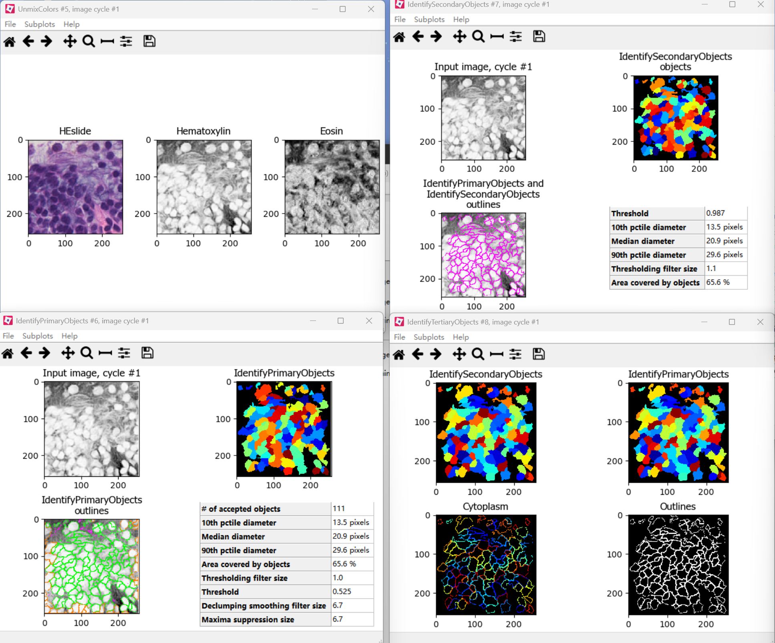Screen dimensions: 775x643
Task: Click magenta outlines plot in IdentifySecondaryObjects window
Action: coord(483,255)
